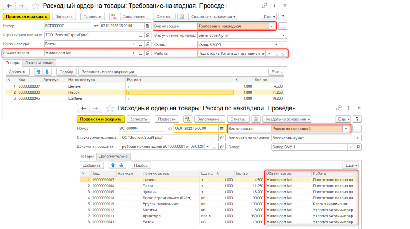Click the blue move-up arrow above the Цемент, Песок, Щебень table
This screenshot has height=229, width=410.
coord(39,72)
